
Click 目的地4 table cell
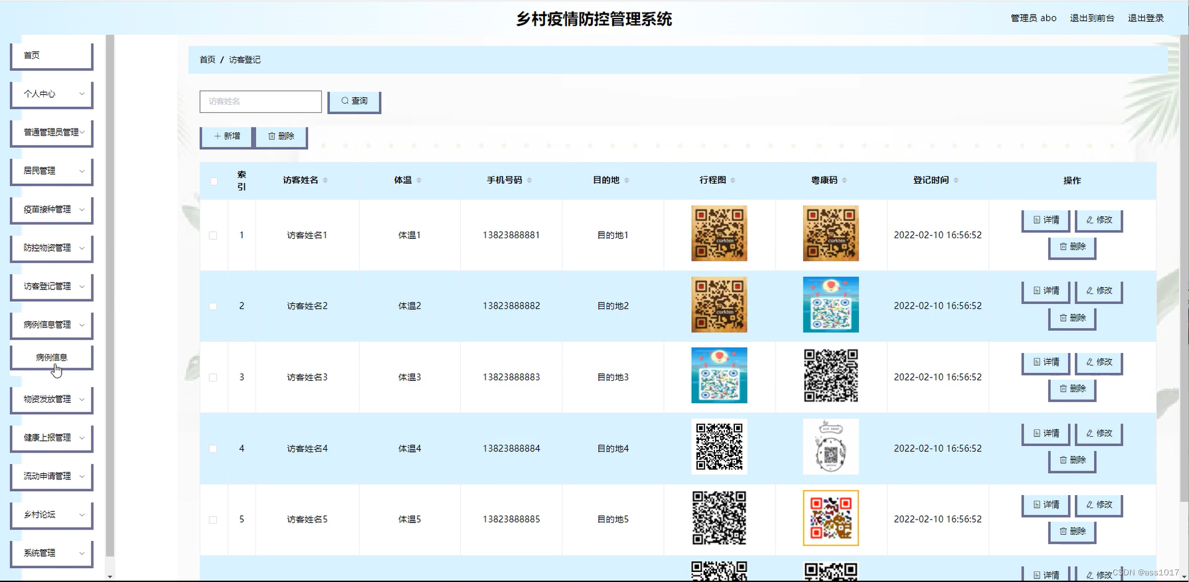613,449
